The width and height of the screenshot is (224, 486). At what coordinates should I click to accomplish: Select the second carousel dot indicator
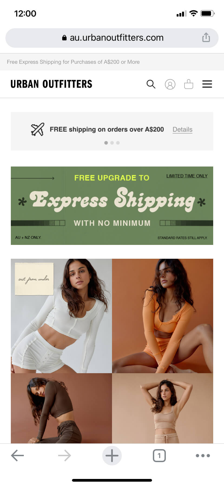[x=112, y=143]
